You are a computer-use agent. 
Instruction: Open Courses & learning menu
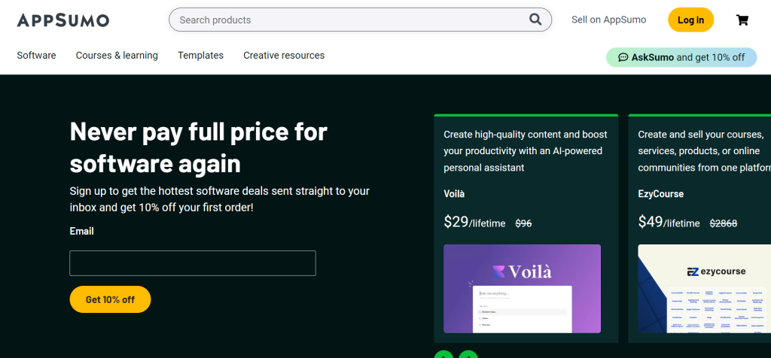[x=117, y=56]
